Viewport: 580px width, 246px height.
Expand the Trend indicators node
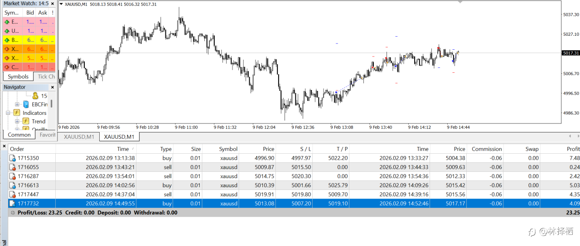point(17,121)
